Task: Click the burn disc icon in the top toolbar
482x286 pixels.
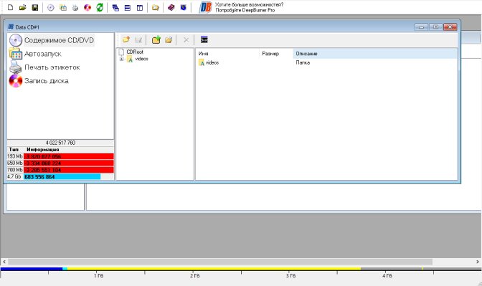Action: [x=88, y=8]
